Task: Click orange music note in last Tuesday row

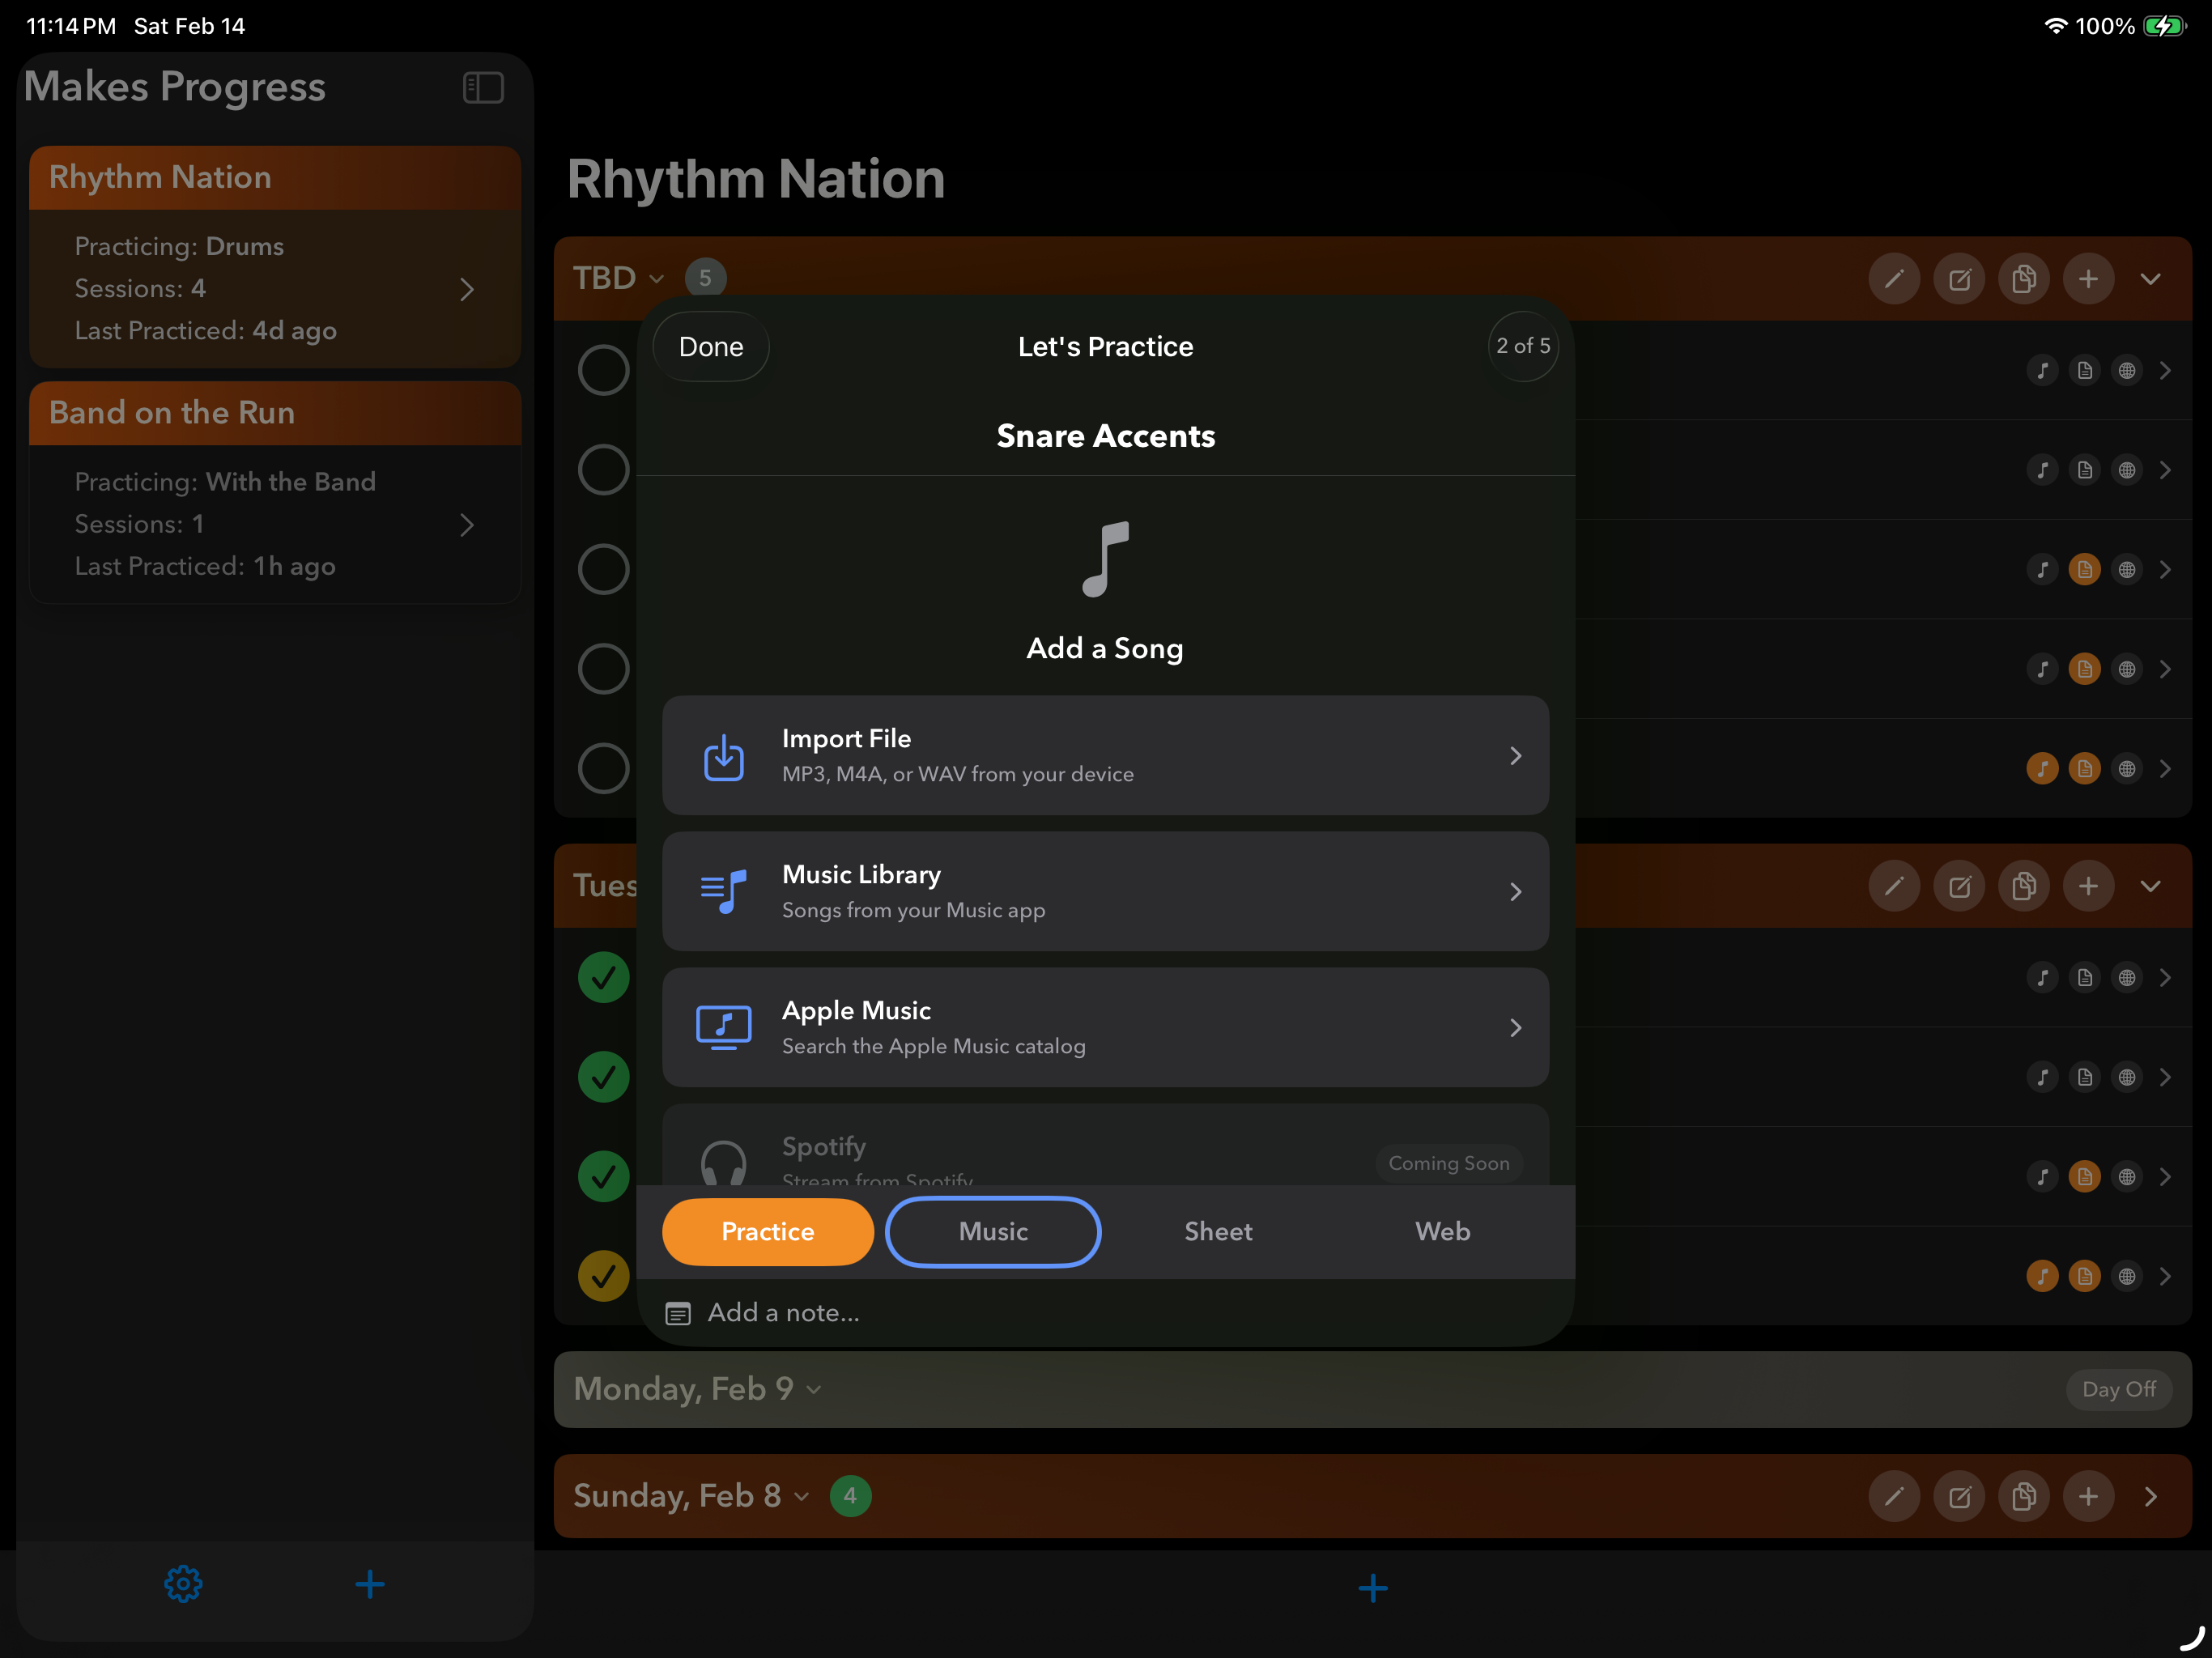Action: 2042,1276
